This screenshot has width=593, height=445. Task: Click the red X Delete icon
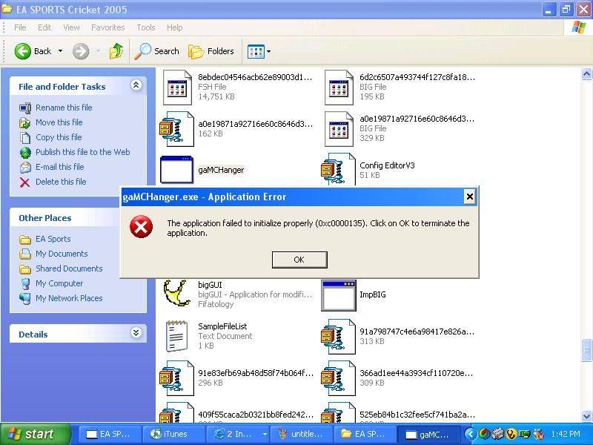coord(25,182)
